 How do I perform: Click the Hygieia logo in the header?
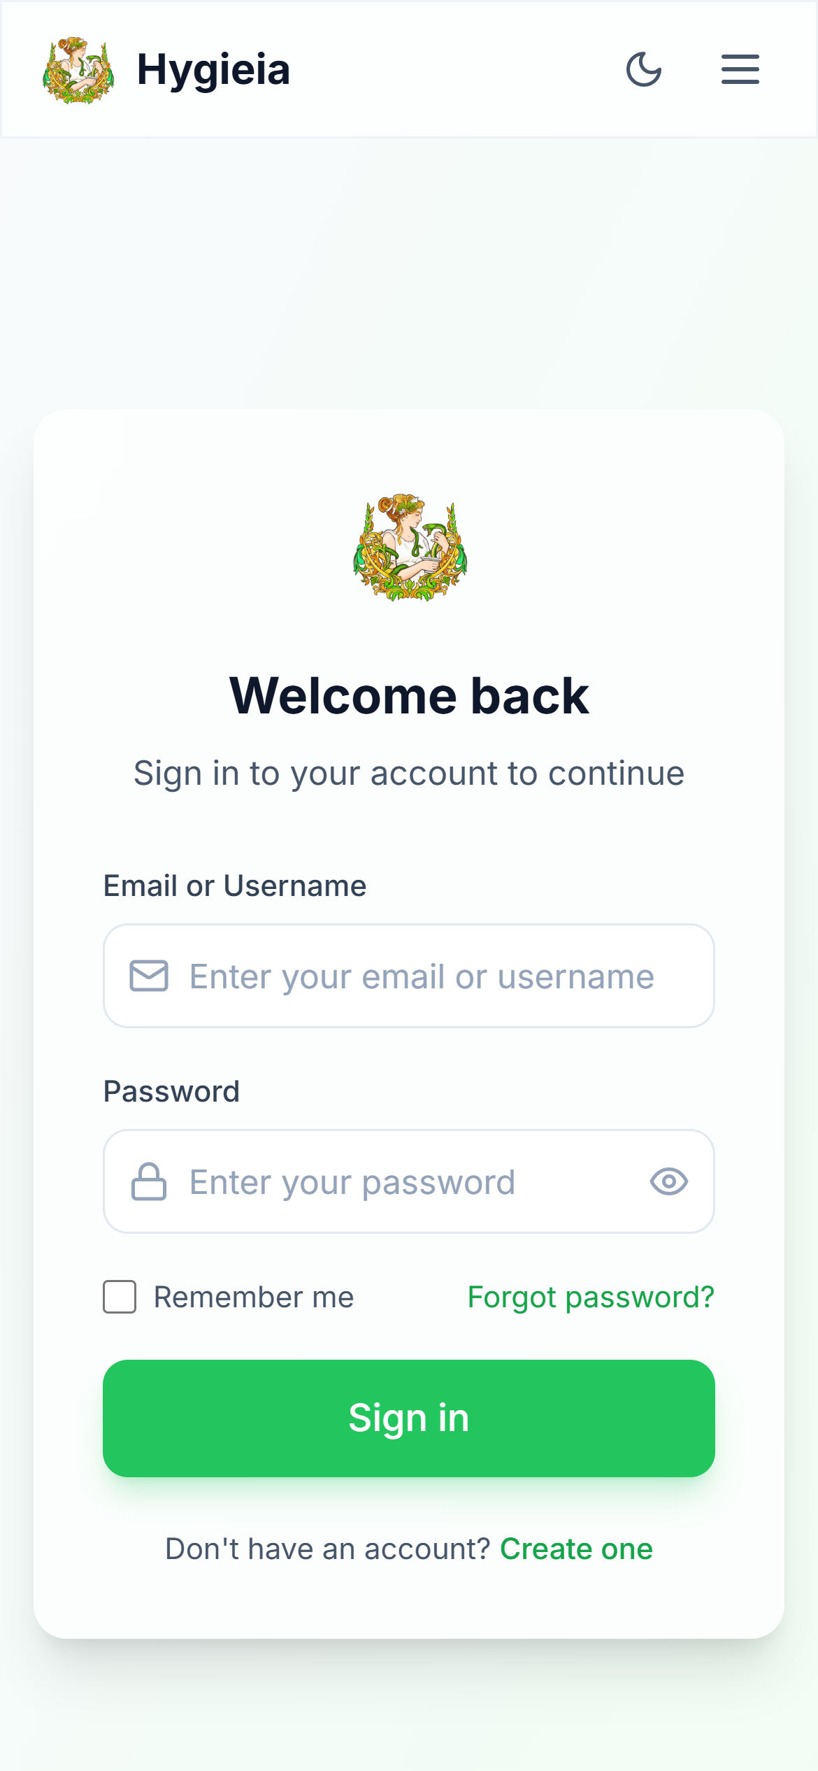click(x=78, y=70)
